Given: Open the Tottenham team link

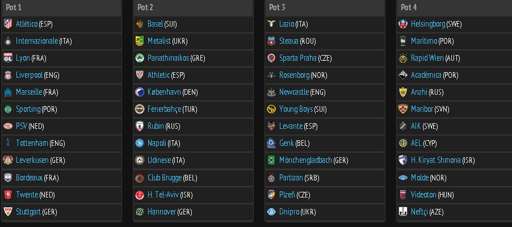Looking at the screenshot, I should (x=32, y=143).
